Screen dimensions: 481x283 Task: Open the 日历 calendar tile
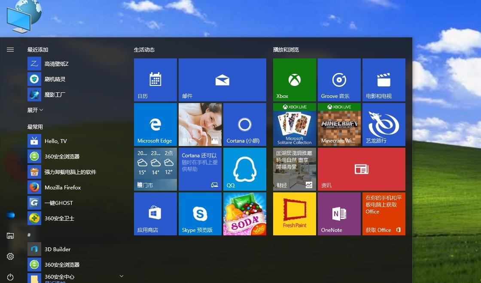pyautogui.click(x=155, y=80)
